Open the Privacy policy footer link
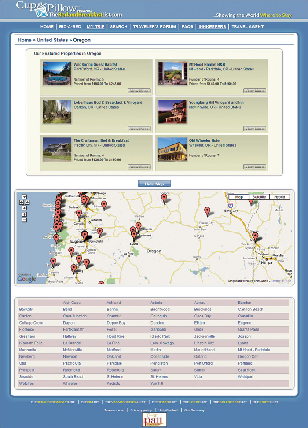Screen dimensions: 308x428 [141, 410]
